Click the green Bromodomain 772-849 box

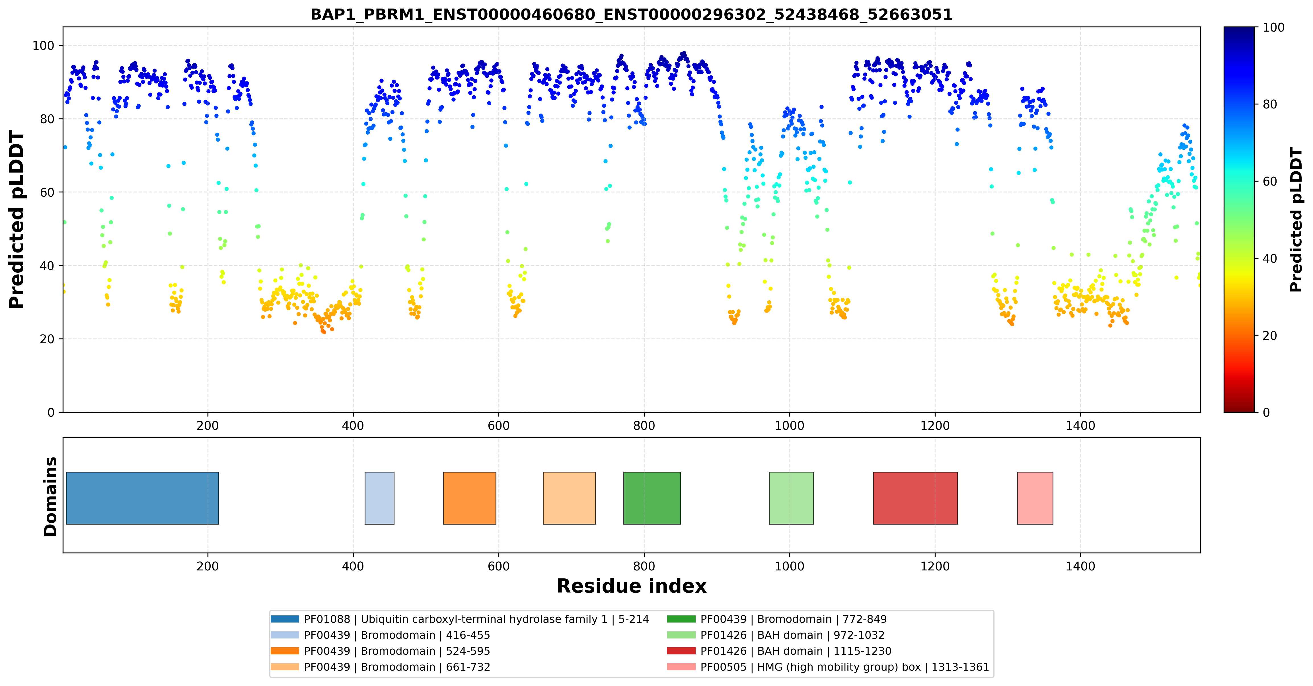(652, 498)
